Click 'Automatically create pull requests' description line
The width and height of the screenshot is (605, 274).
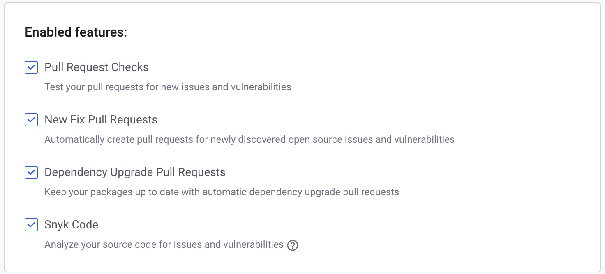click(x=249, y=139)
